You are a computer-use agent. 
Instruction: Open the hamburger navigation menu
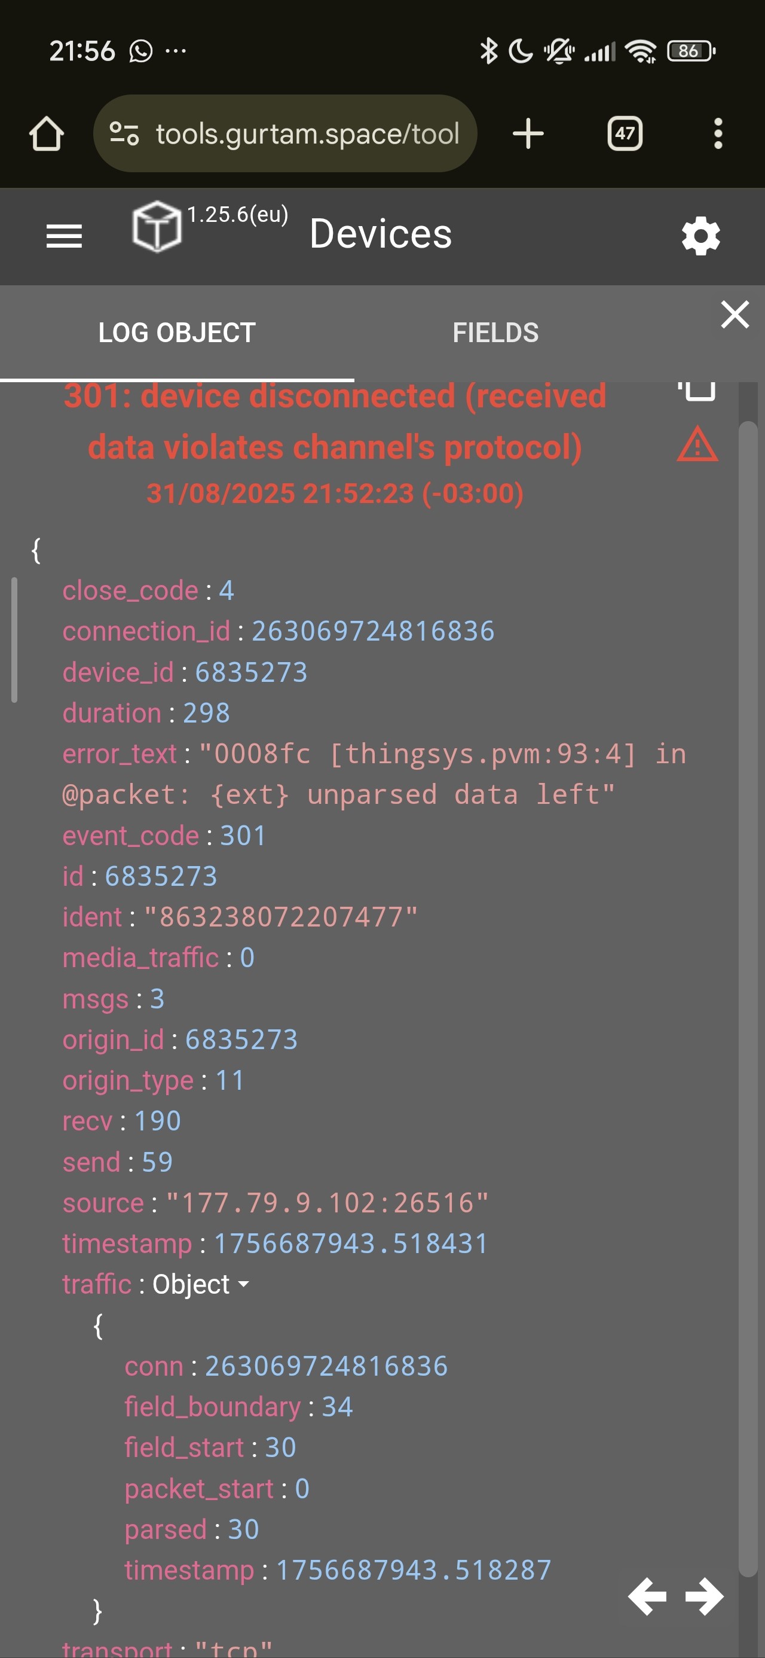[64, 236]
